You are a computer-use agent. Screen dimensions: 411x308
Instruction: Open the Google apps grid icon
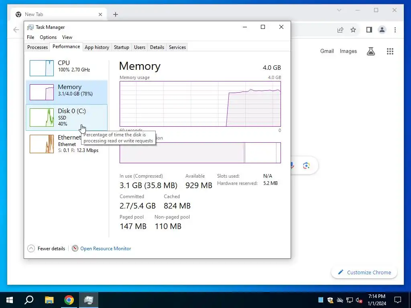click(x=390, y=51)
